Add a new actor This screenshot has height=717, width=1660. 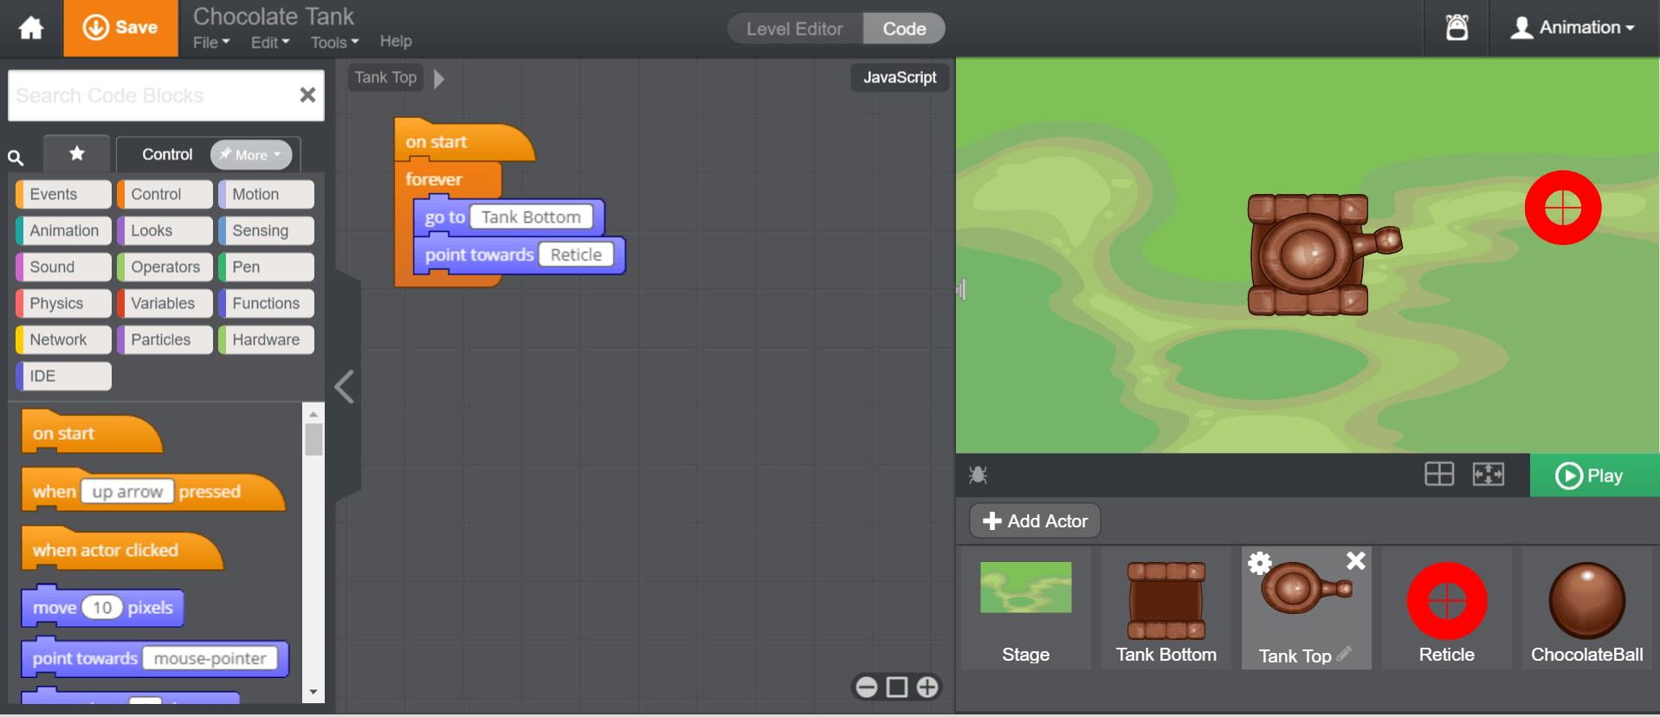tap(1035, 520)
